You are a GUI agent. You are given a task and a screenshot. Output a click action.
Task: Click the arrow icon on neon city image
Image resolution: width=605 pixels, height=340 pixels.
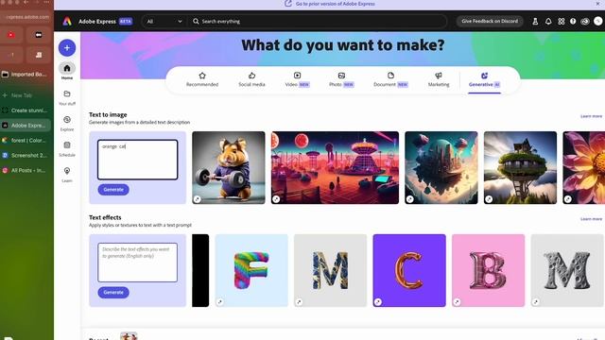276,199
